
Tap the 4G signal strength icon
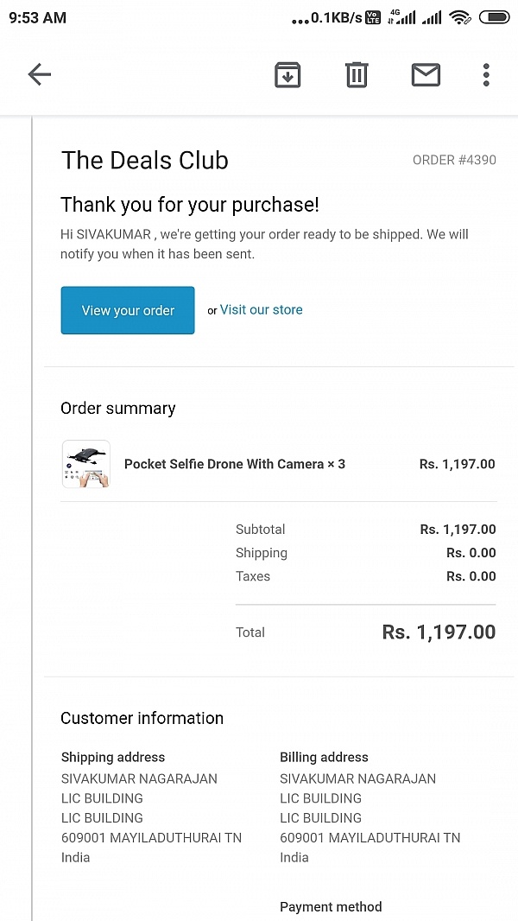point(402,17)
